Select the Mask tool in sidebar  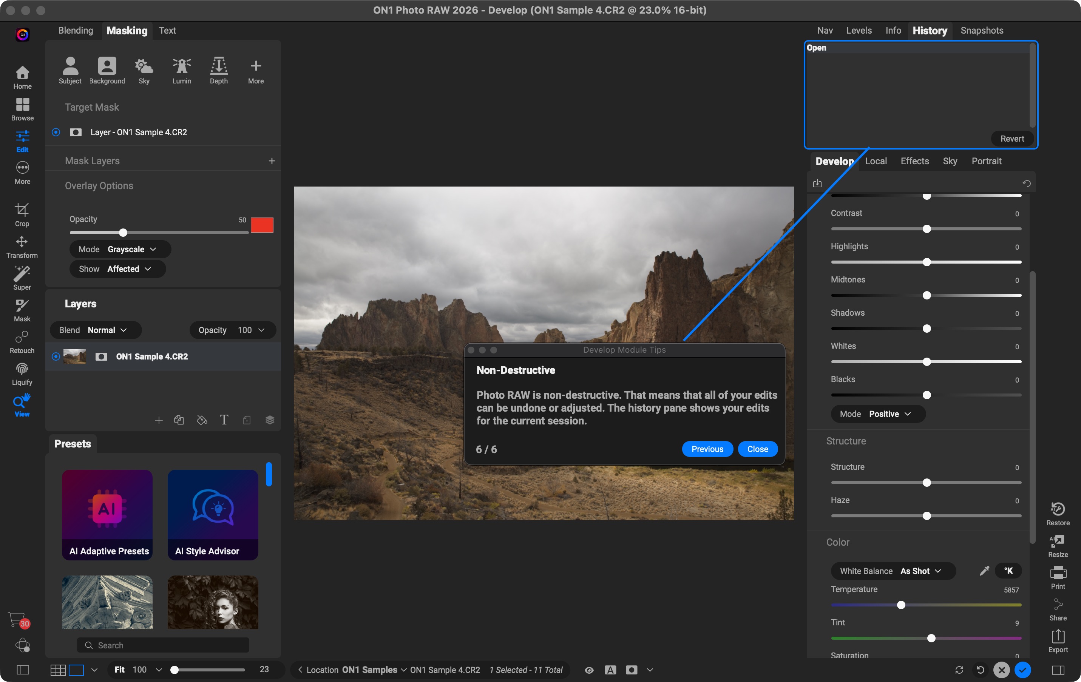point(22,310)
